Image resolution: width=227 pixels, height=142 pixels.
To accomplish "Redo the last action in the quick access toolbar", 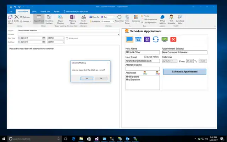I will pyautogui.click(x=20, y=7).
